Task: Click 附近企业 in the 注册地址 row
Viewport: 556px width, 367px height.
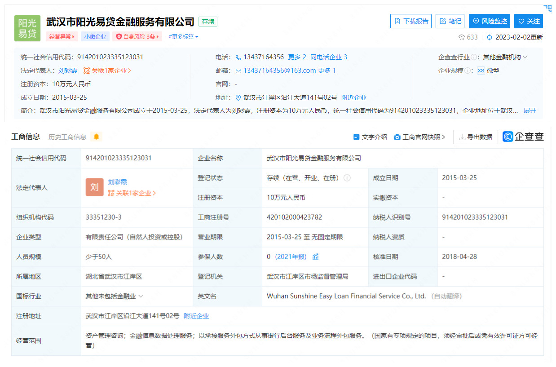Action: point(196,316)
